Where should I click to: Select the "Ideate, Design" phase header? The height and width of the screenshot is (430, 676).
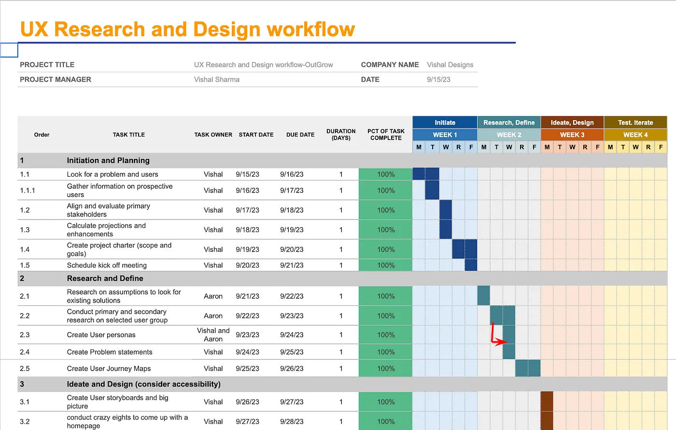[572, 122]
